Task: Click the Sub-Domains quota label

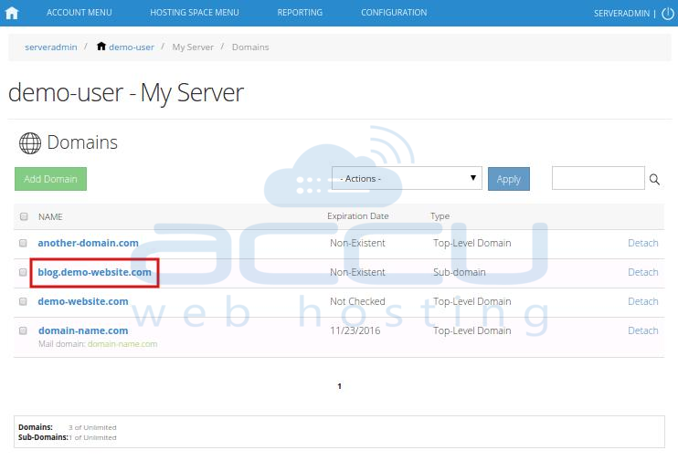Action: tap(43, 437)
